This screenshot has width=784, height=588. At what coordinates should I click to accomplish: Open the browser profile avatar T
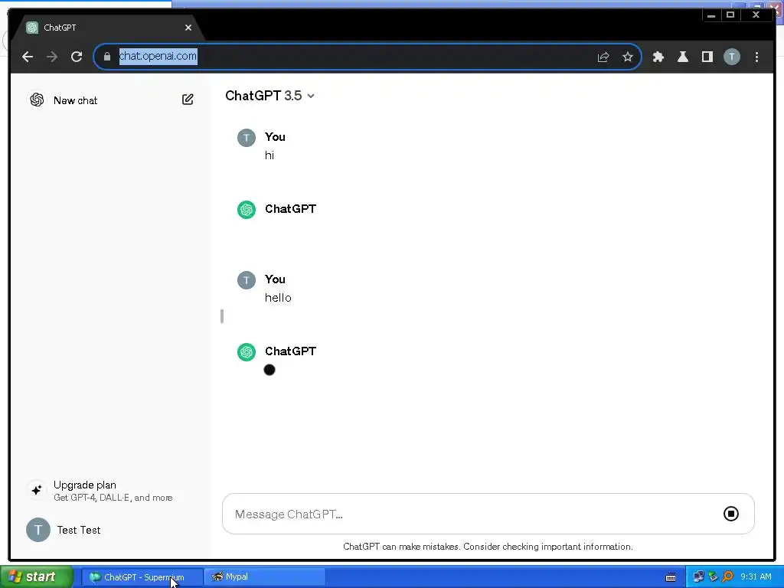(731, 57)
